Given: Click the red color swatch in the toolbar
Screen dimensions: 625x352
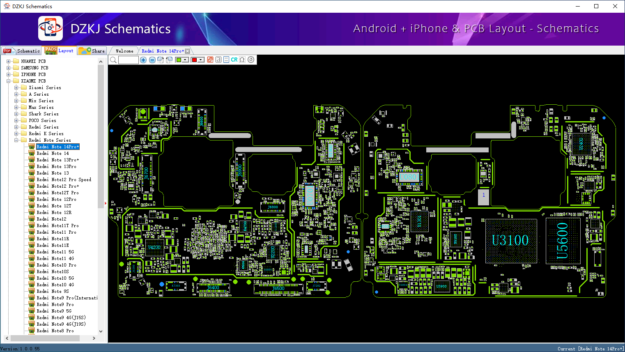Looking at the screenshot, I should 195,60.
